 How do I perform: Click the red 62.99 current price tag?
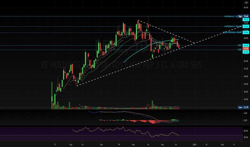246,49
